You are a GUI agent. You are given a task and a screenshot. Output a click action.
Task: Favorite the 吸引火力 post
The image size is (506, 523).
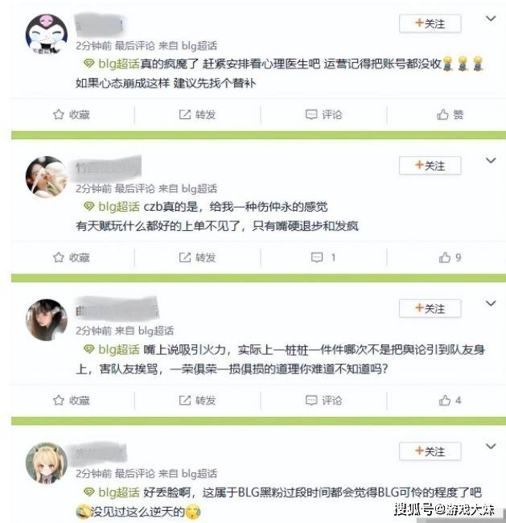72,400
